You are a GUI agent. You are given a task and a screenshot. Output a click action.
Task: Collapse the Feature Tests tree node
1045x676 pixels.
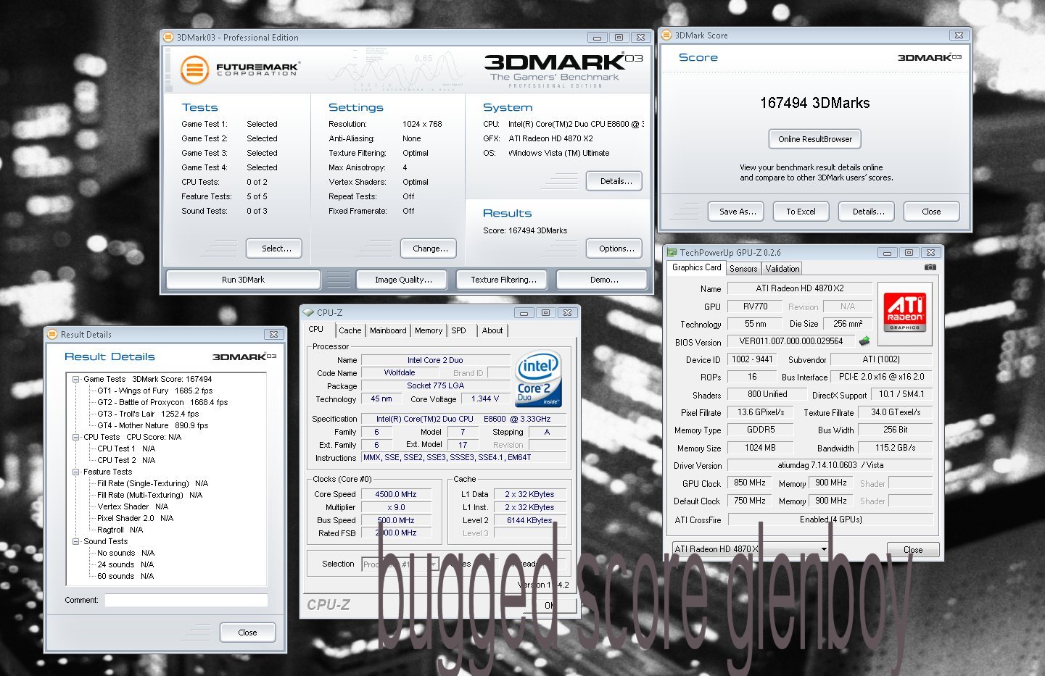coord(75,472)
